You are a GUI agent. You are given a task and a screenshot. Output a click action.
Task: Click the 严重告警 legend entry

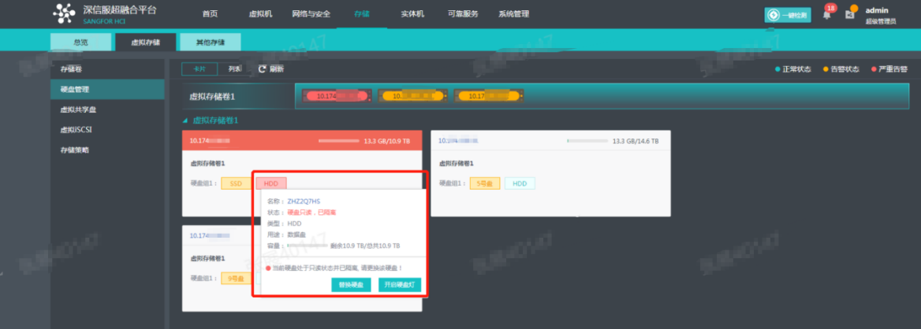coord(889,69)
